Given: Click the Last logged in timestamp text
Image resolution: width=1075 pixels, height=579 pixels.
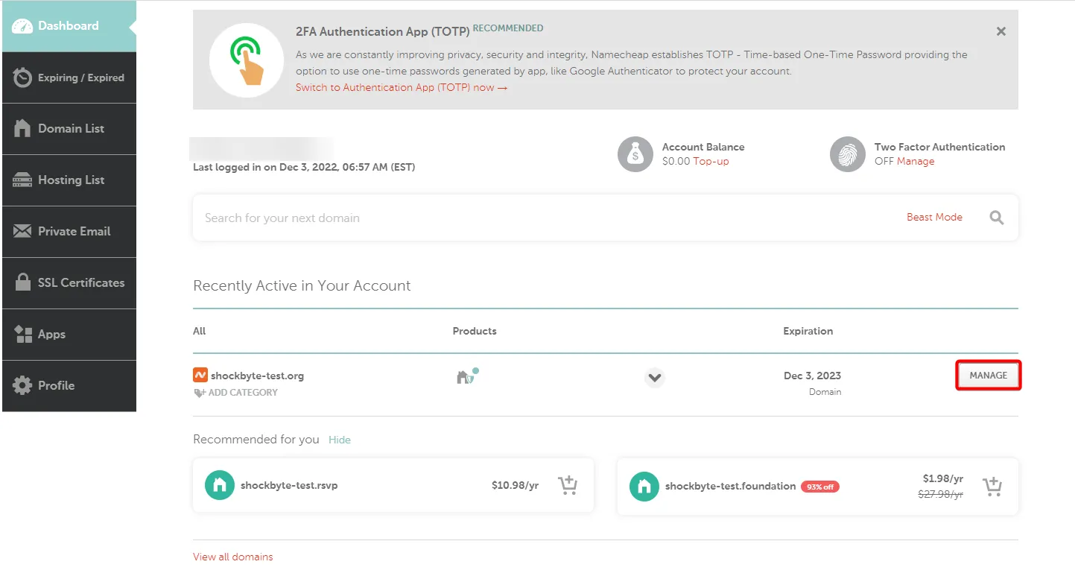Looking at the screenshot, I should pos(304,167).
